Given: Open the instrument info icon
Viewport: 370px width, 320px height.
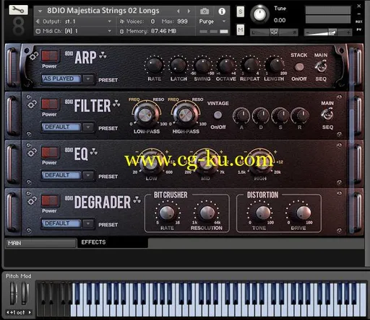Looking at the screenshot, I should 222,11.
